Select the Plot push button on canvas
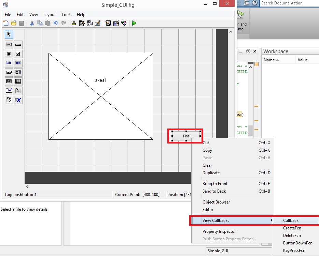The width and height of the screenshot is (319, 256). click(186, 136)
